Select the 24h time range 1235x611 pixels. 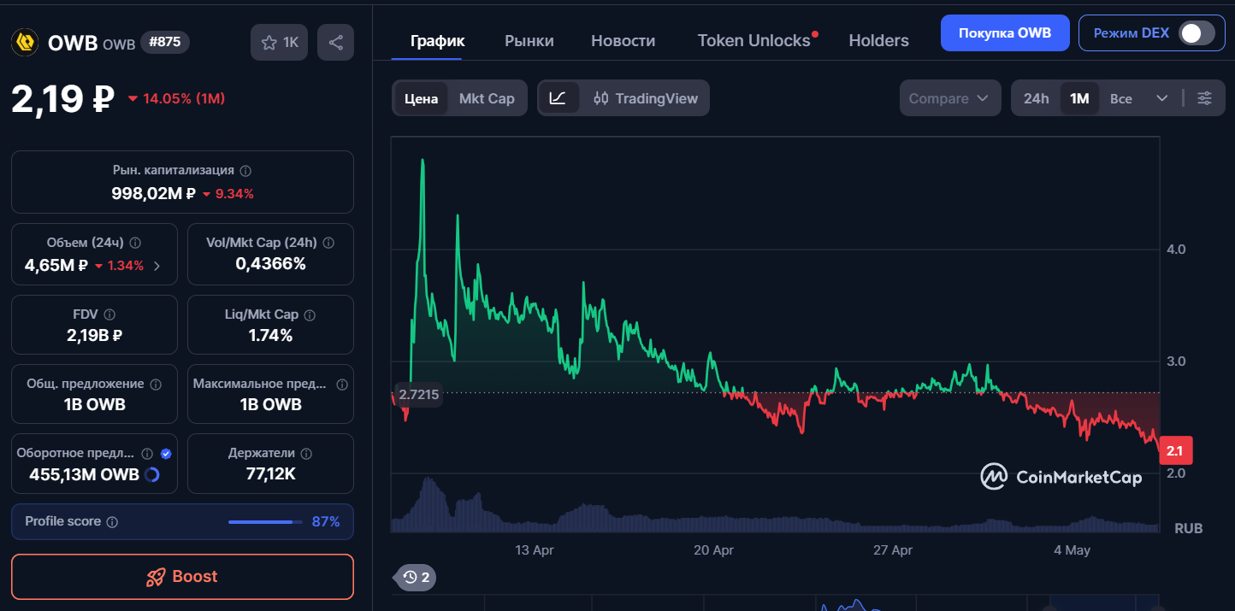[x=1036, y=98]
